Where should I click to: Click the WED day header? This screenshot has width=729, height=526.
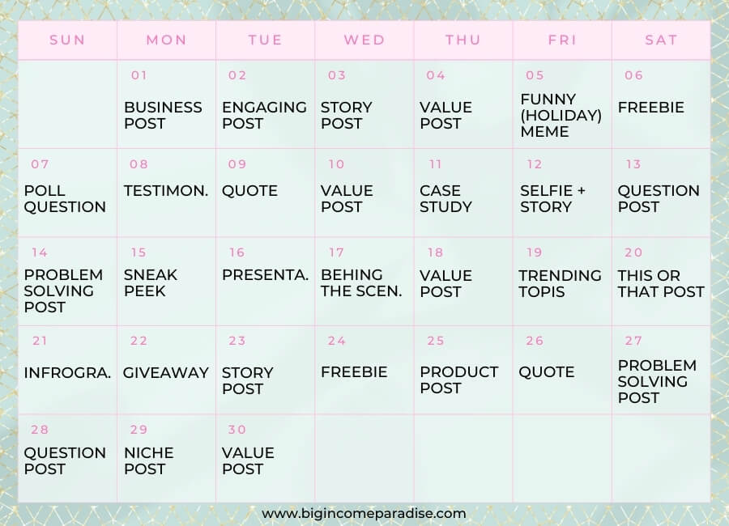coord(364,40)
